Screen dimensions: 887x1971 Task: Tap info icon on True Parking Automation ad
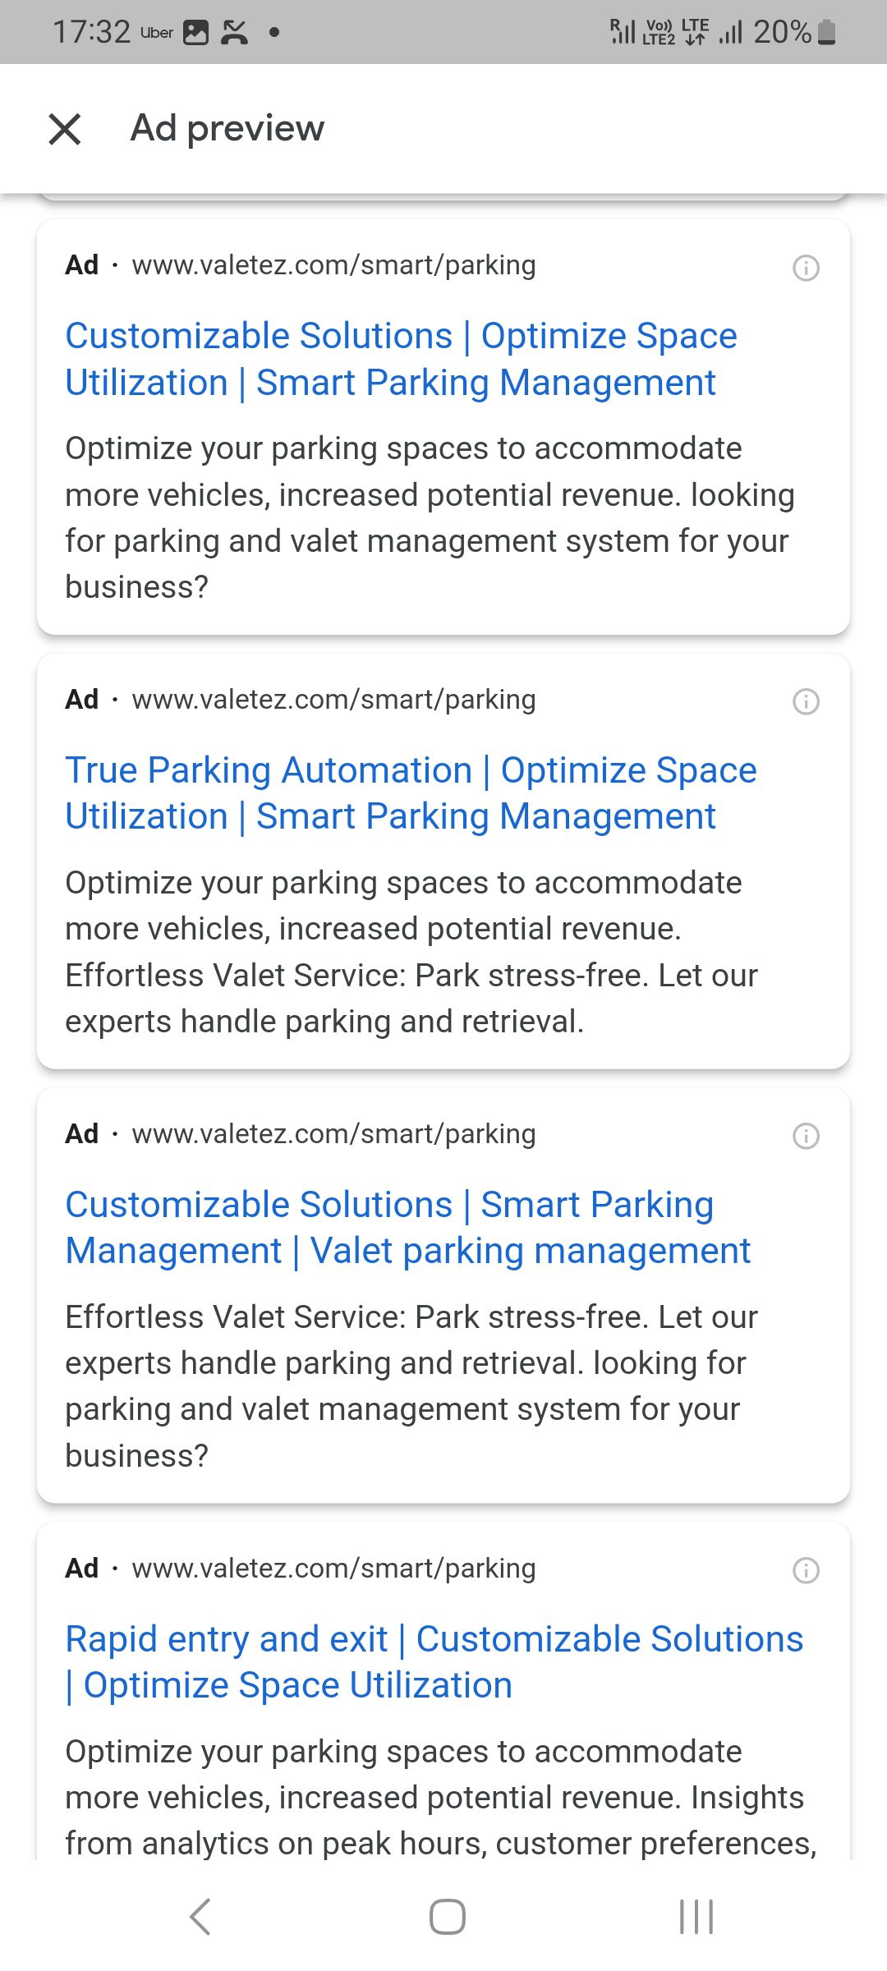tap(806, 701)
